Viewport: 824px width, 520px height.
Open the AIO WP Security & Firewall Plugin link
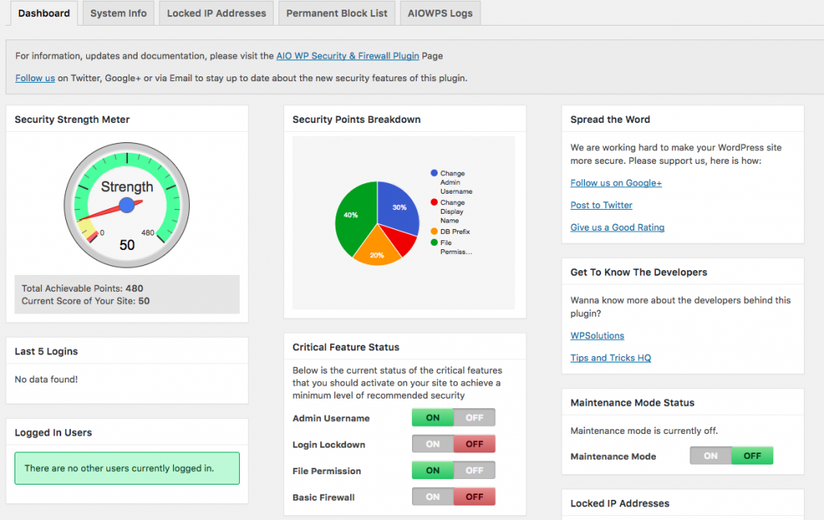[347, 56]
